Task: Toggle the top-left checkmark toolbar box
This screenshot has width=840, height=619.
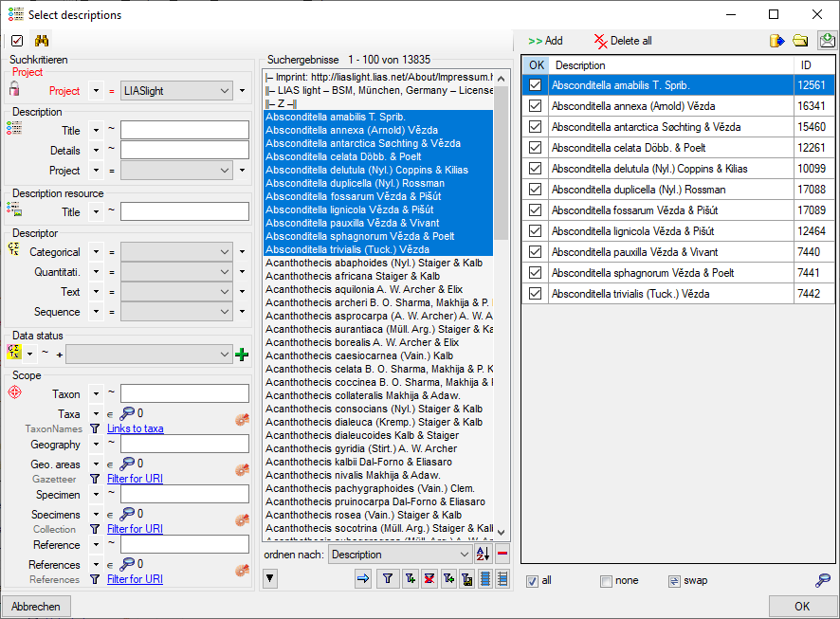Action: click(17, 41)
